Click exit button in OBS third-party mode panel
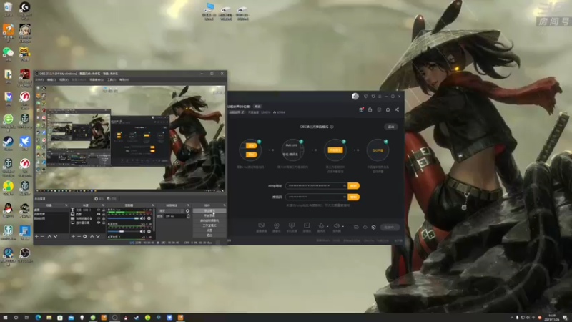This screenshot has width=572, height=322. point(391,127)
